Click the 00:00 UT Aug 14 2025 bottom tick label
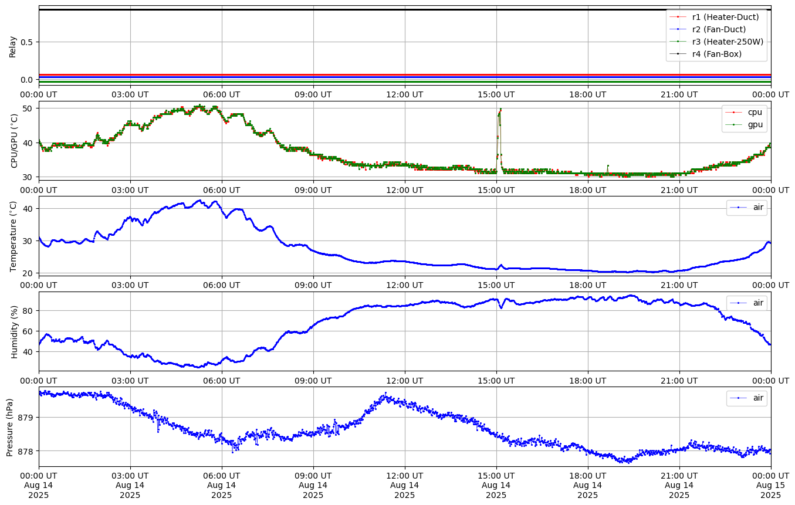 click(x=39, y=485)
